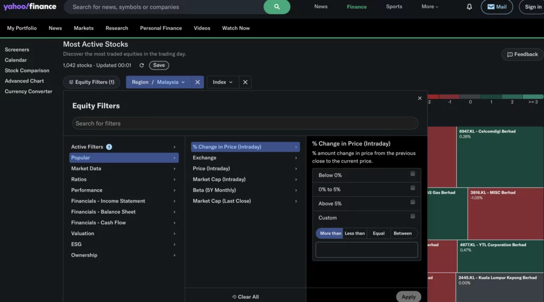Select the More than comparison

pos(330,233)
